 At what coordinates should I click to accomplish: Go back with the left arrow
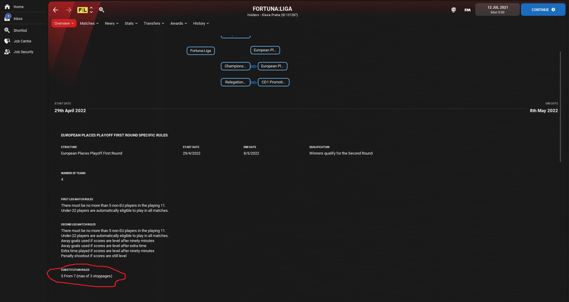56,10
